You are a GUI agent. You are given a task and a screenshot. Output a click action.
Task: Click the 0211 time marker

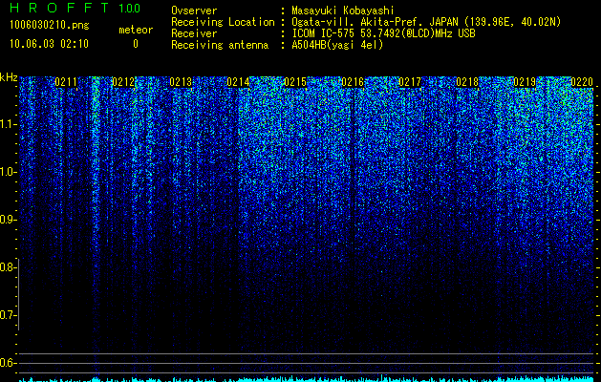pyautogui.click(x=66, y=82)
